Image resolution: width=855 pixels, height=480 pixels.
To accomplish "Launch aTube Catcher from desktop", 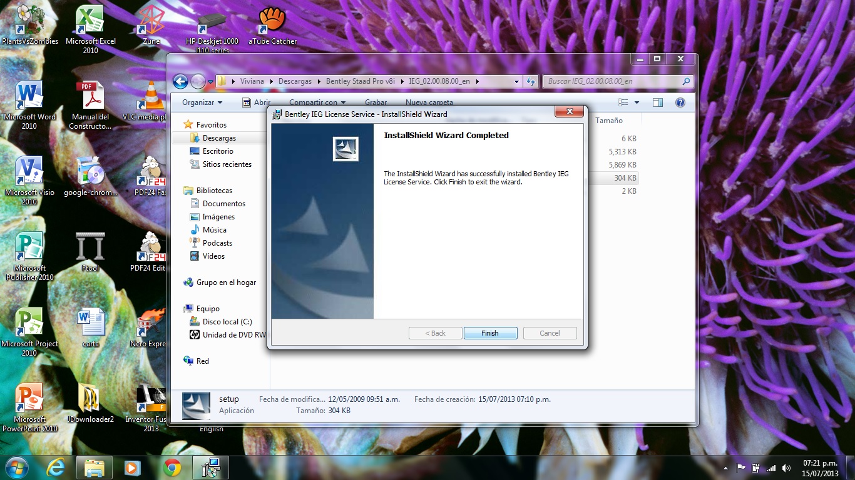I will coord(272,26).
